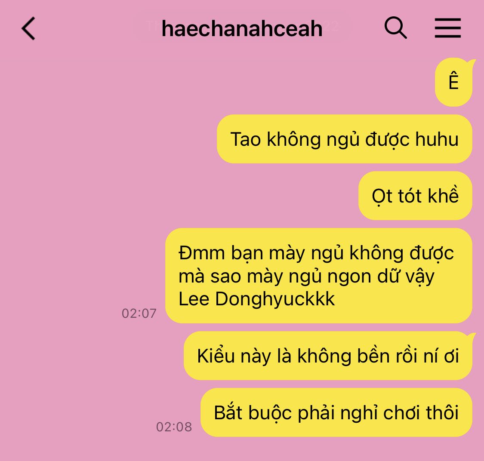The height and width of the screenshot is (461, 484).
Task: Select the "Tao không ngủ được huhu" message
Action: [345, 139]
